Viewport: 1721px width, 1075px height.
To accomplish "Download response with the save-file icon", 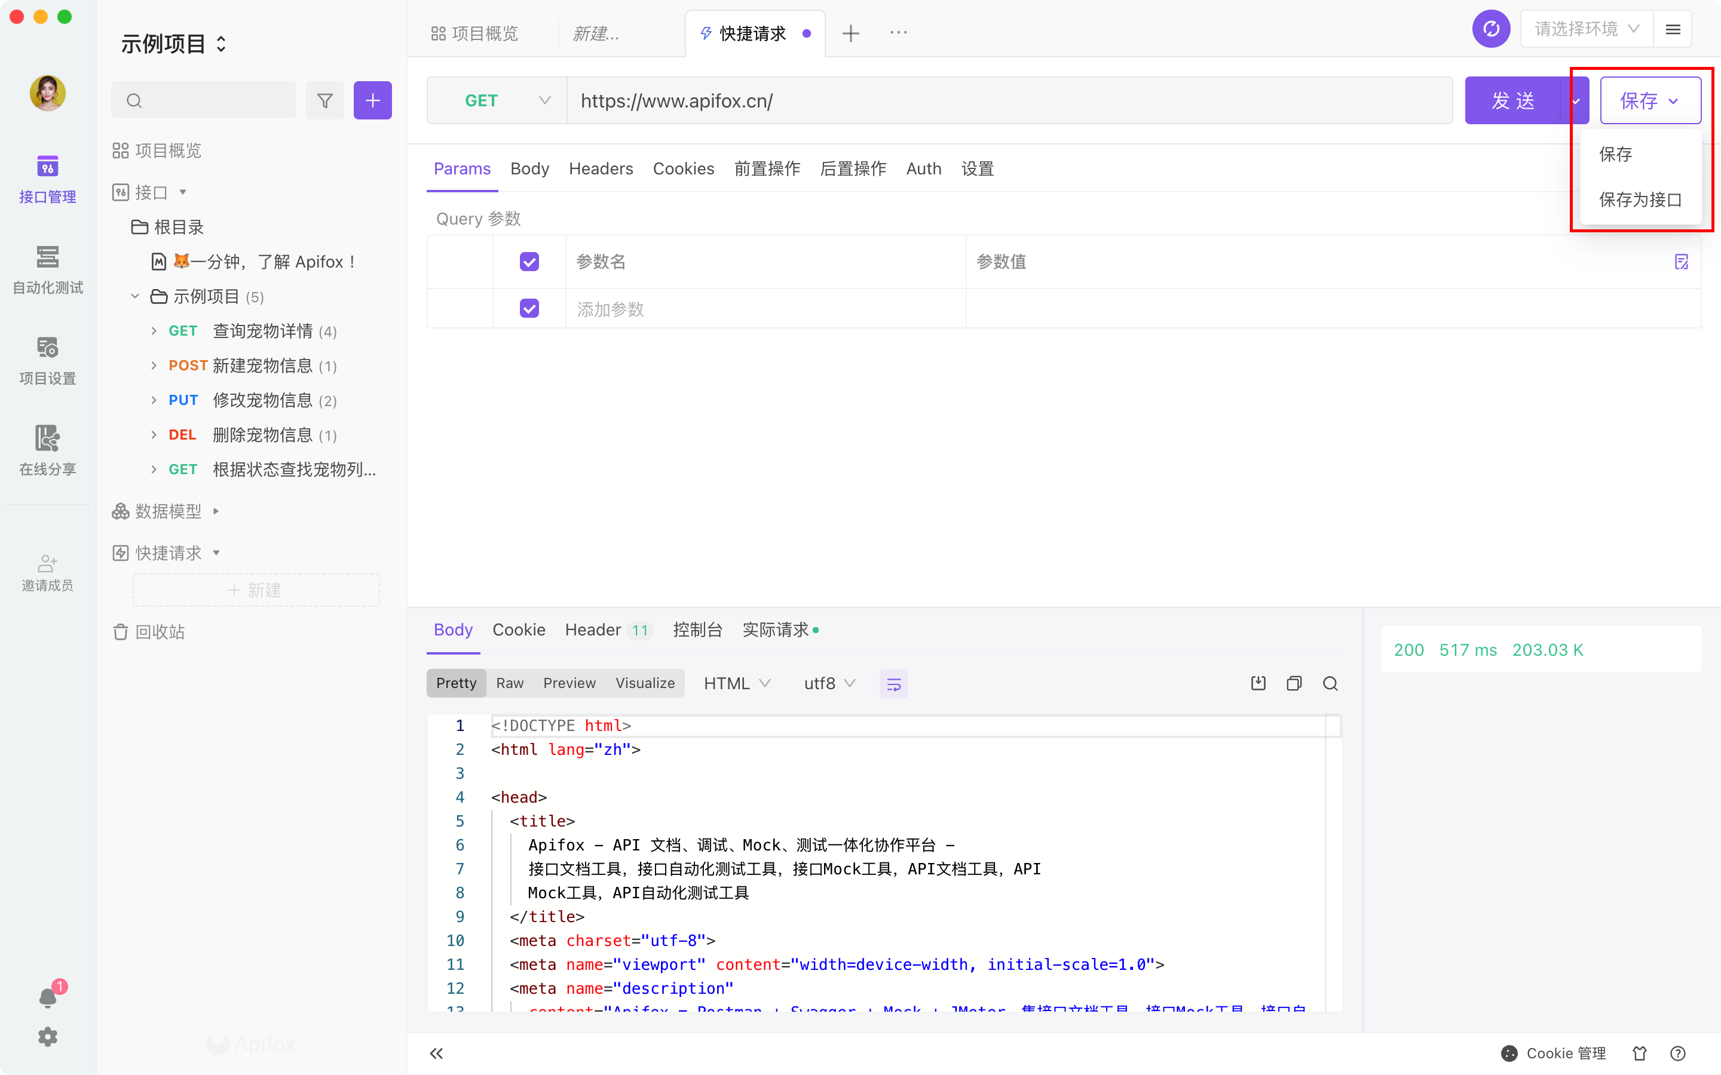I will click(x=1258, y=683).
